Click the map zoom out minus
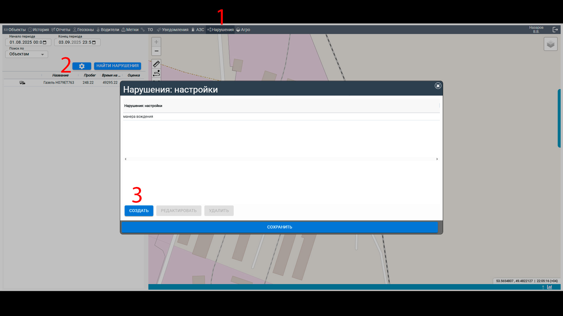 click(156, 51)
